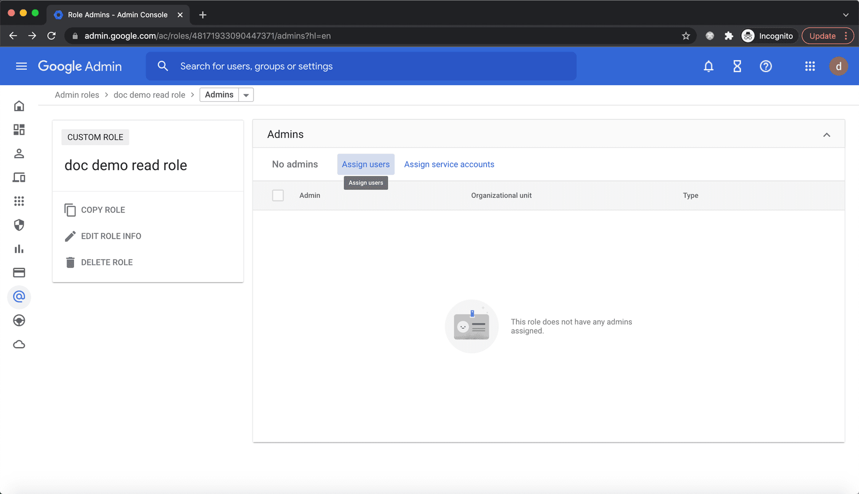Click EDIT ROLE INFO
Image resolution: width=859 pixels, height=494 pixels.
(x=111, y=236)
